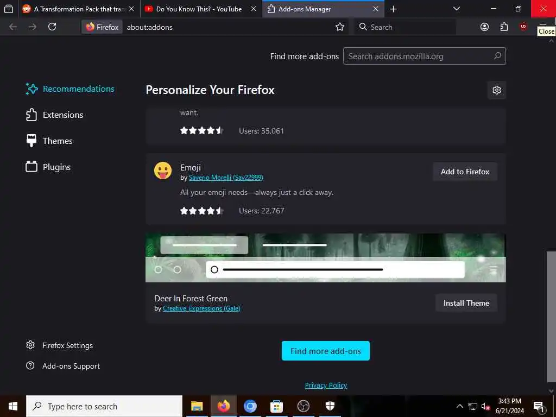Open the uBlock Origin shield icon

point(523,27)
